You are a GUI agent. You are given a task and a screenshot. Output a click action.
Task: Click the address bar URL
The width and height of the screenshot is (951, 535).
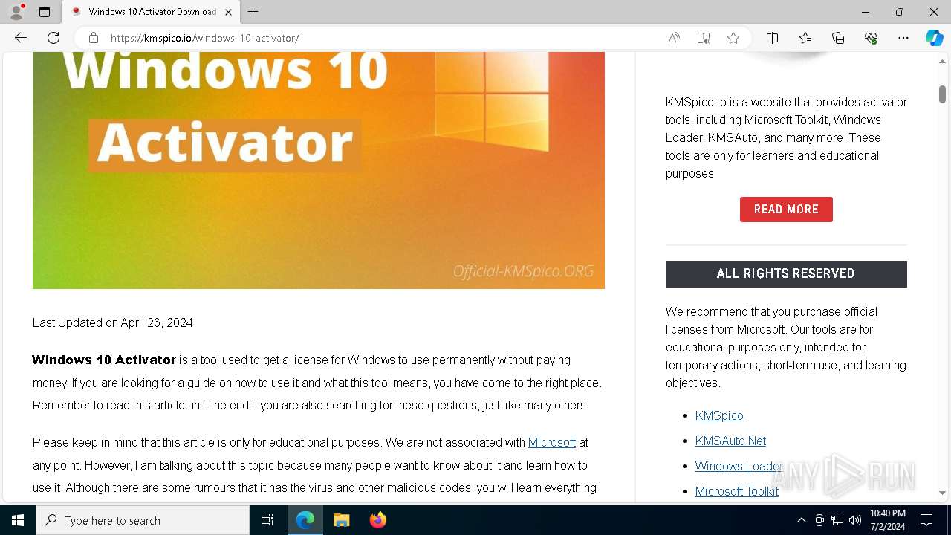[x=204, y=38]
